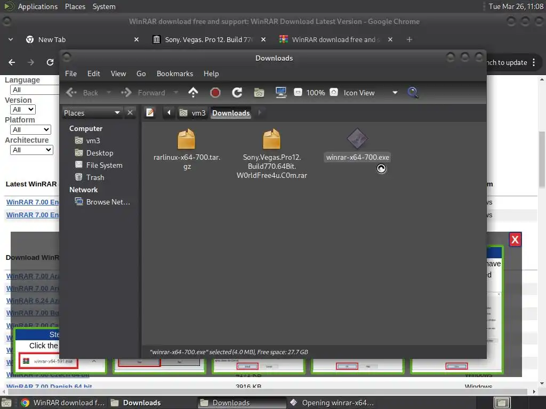
Task: Click clock in top panel
Action: [516, 6]
